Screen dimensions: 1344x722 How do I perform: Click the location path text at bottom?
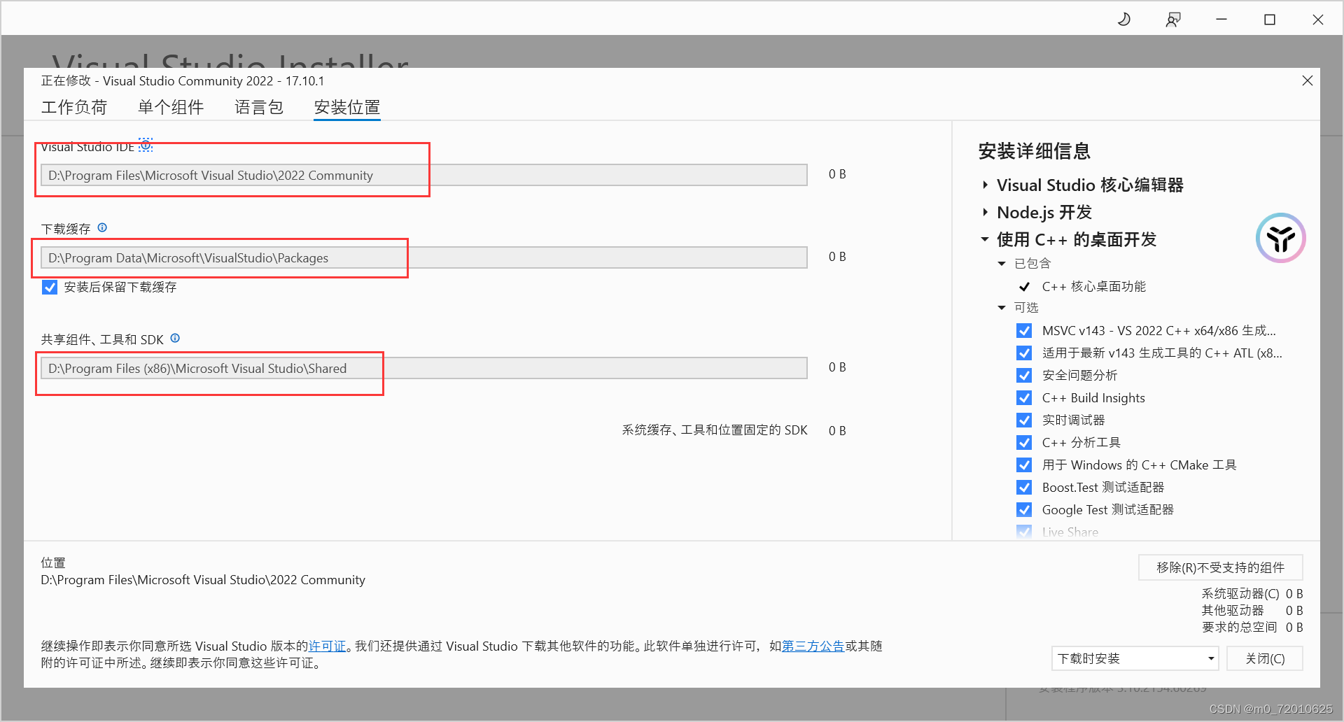[203, 579]
